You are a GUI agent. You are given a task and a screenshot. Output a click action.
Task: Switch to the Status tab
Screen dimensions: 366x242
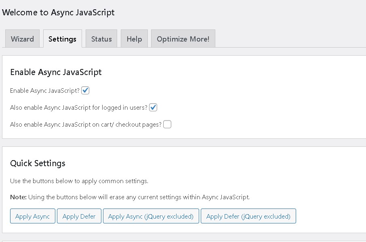pos(101,39)
